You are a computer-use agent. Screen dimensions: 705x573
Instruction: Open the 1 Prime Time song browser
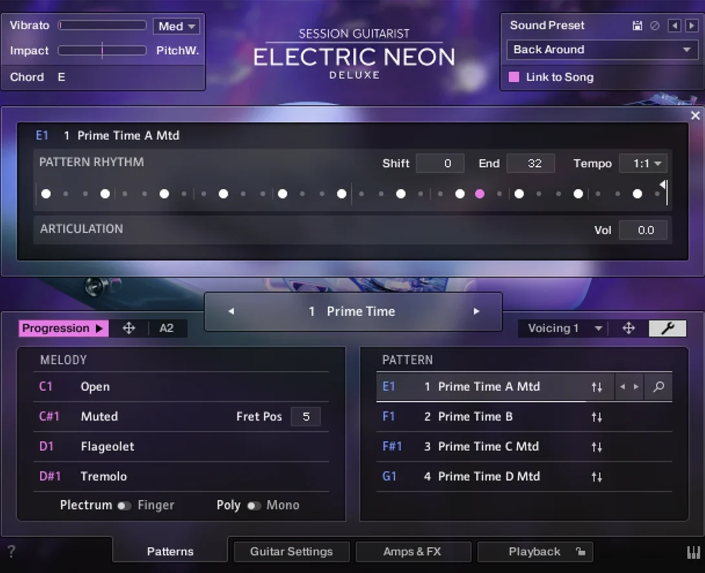(353, 311)
